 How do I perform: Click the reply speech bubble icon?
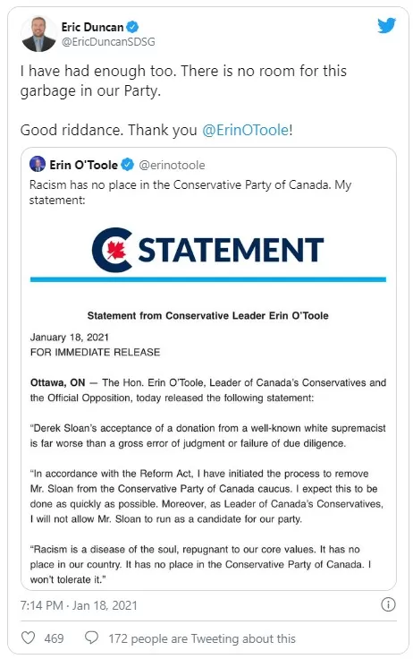(91, 638)
